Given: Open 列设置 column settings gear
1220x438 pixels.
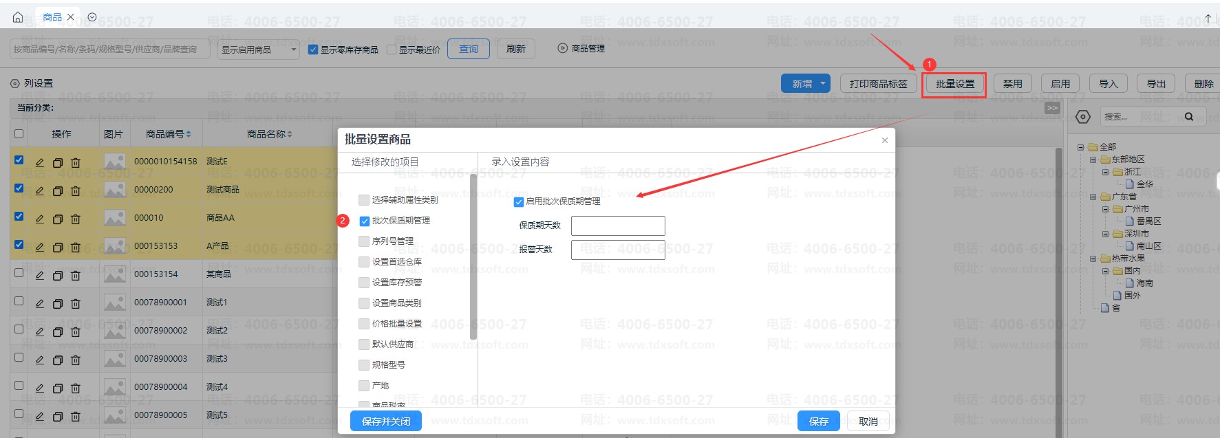Looking at the screenshot, I should tap(14, 83).
